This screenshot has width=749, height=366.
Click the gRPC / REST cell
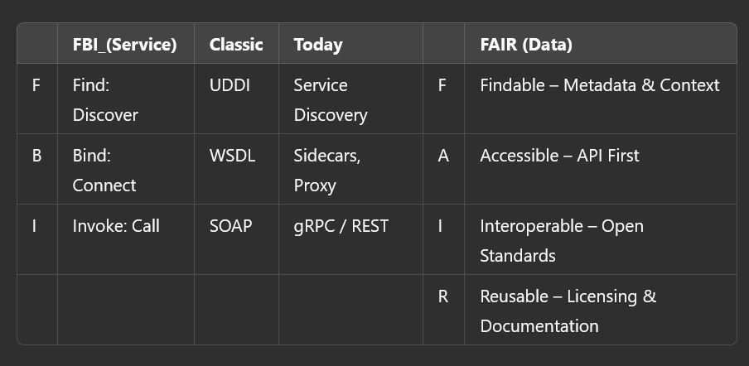tap(341, 226)
